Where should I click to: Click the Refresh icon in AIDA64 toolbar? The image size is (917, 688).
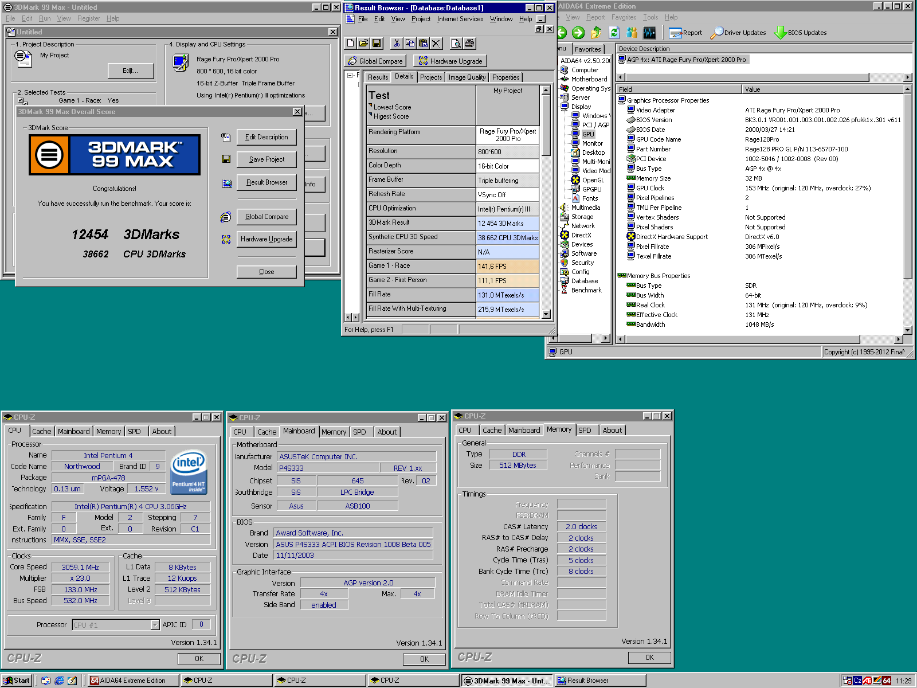tap(614, 33)
